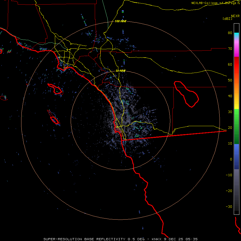Click the -30 value on dBZ scale
This screenshot has width=241, height=241.
click(x=229, y=206)
